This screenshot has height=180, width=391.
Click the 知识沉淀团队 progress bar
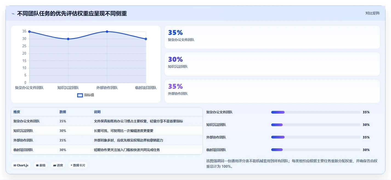tap(316, 125)
